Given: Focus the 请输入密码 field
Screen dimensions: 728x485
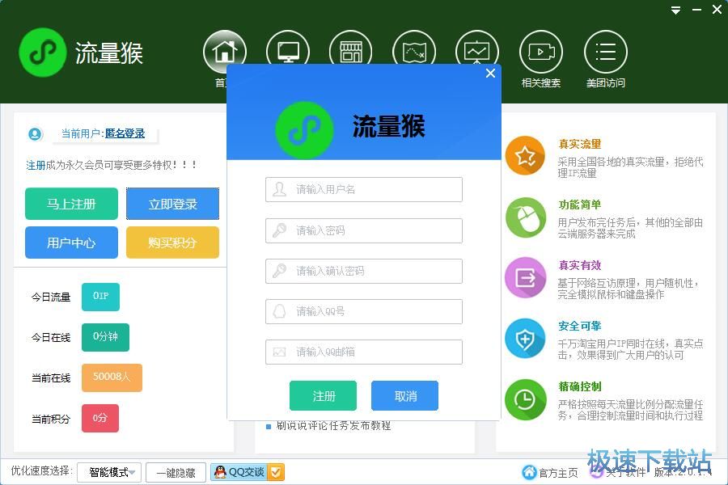Looking at the screenshot, I should 364,230.
